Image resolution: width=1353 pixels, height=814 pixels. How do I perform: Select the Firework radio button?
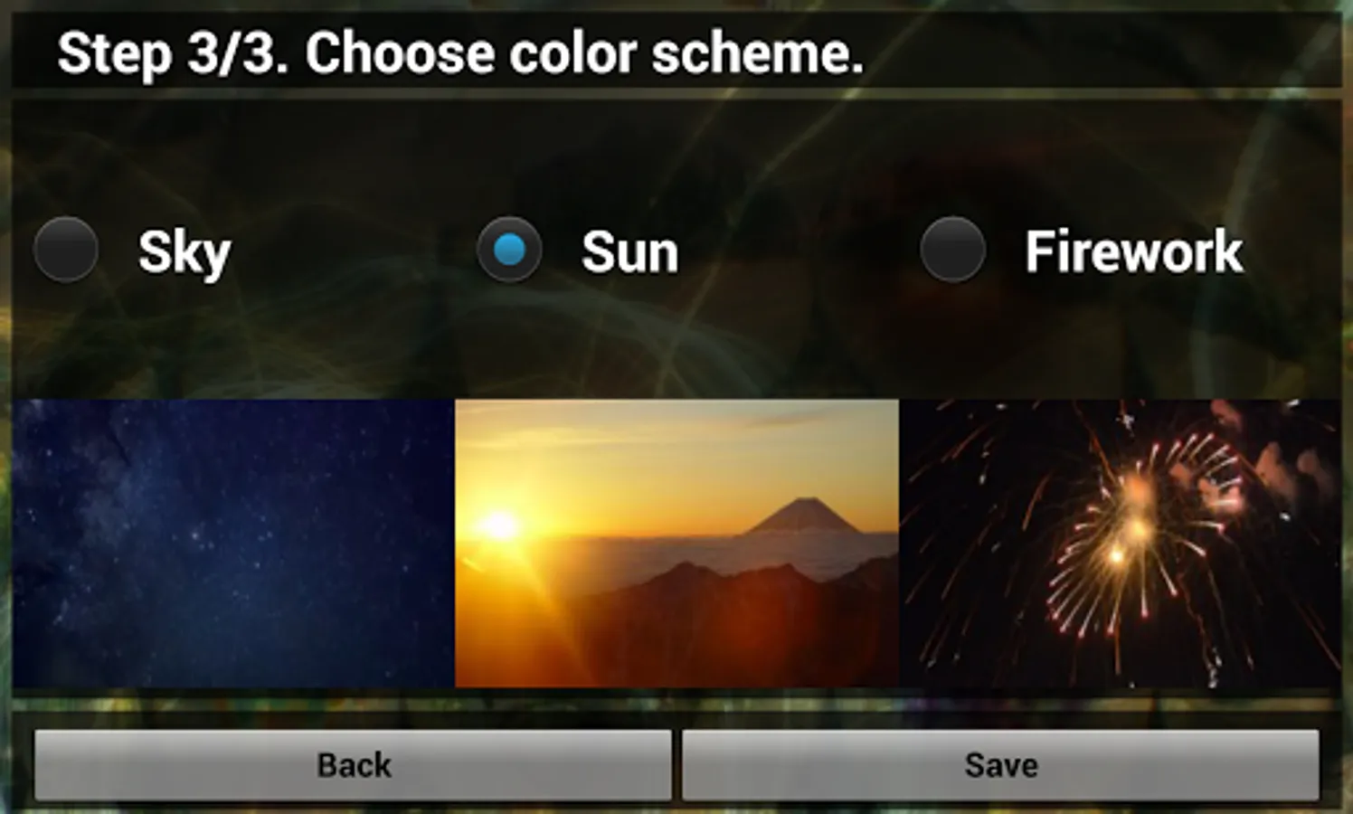coord(952,250)
